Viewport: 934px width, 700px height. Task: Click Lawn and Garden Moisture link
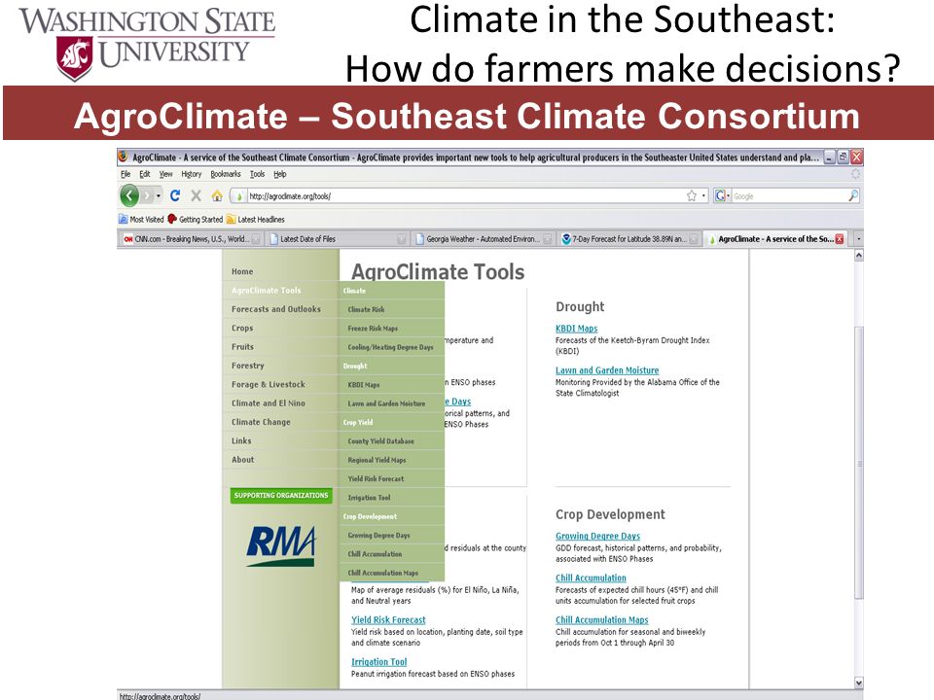click(607, 370)
